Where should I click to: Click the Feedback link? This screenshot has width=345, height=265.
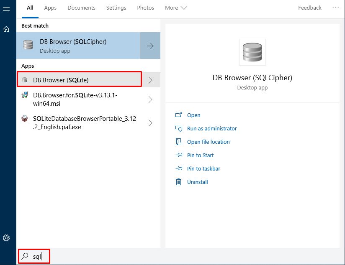(310, 8)
